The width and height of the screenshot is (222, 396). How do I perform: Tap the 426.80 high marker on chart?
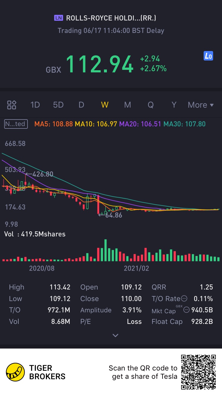40,174
